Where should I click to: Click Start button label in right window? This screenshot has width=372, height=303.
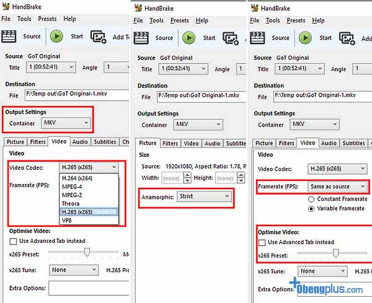point(325,38)
